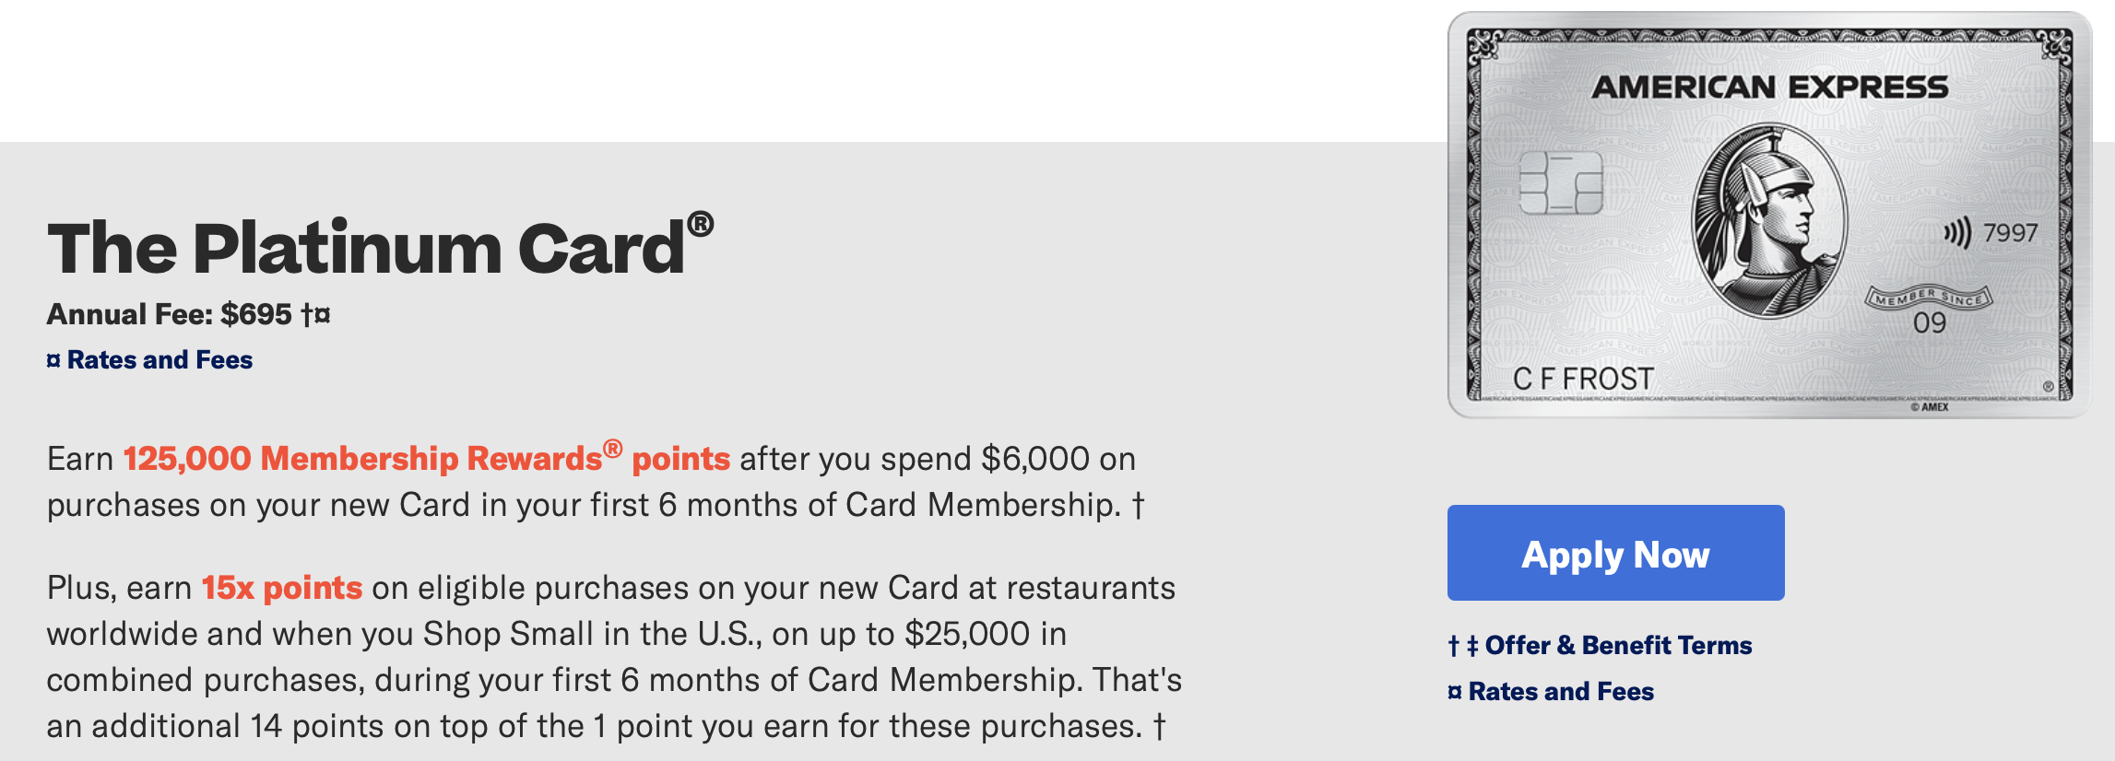The height and width of the screenshot is (761, 2115).
Task: Click the Centurion portrait on the card
Action: coord(1768,222)
